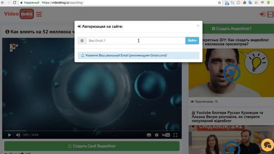Click the red sign-in arrow icon
Screen dimensions: 274x154
coord(262,14)
